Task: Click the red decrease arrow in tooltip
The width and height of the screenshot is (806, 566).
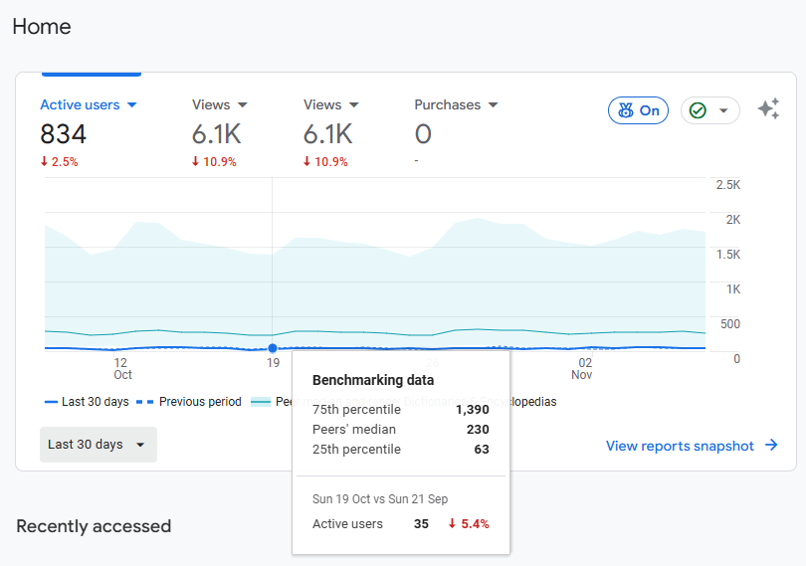Action: [452, 523]
